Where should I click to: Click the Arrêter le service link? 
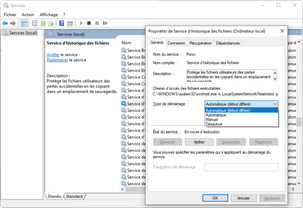coord(53,55)
